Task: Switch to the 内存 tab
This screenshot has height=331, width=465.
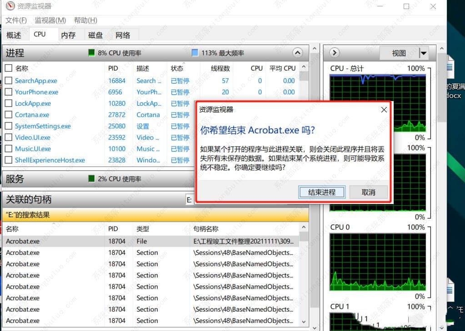Action: (68, 35)
